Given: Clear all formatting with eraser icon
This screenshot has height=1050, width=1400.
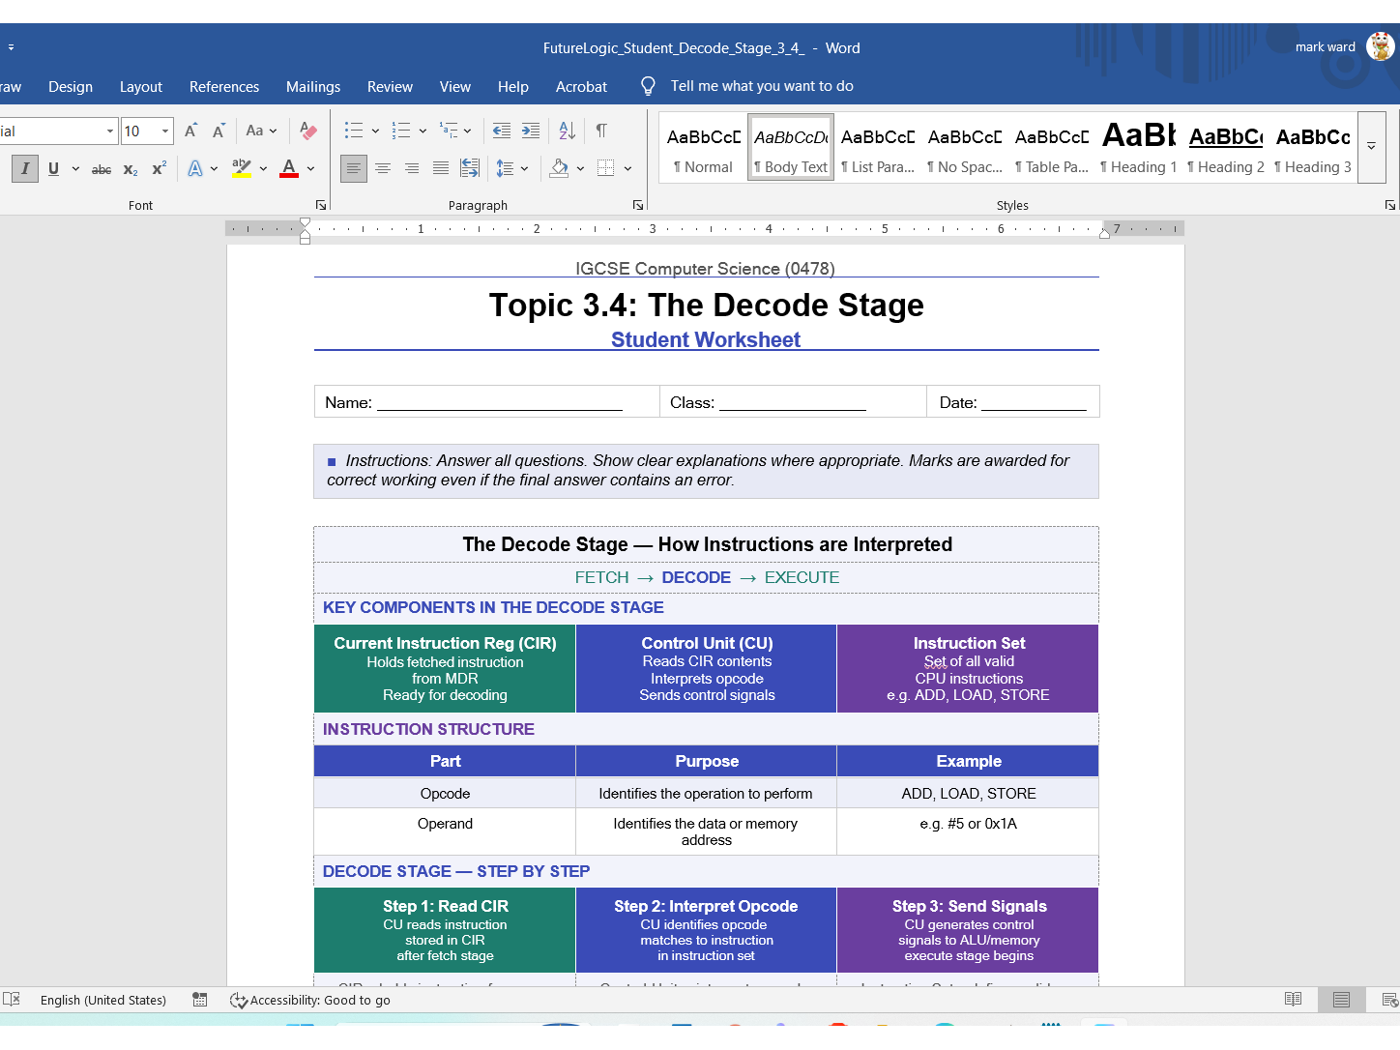Looking at the screenshot, I should coord(308,131).
